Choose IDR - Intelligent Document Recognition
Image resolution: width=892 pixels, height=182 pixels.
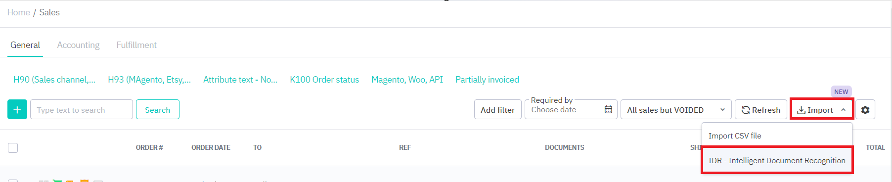(x=777, y=160)
